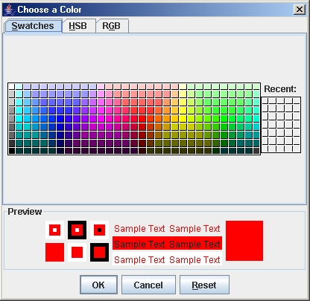This screenshot has height=301, width=310.
Task: Pick the pure white swatch in top-left corner
Action: (x=11, y=86)
